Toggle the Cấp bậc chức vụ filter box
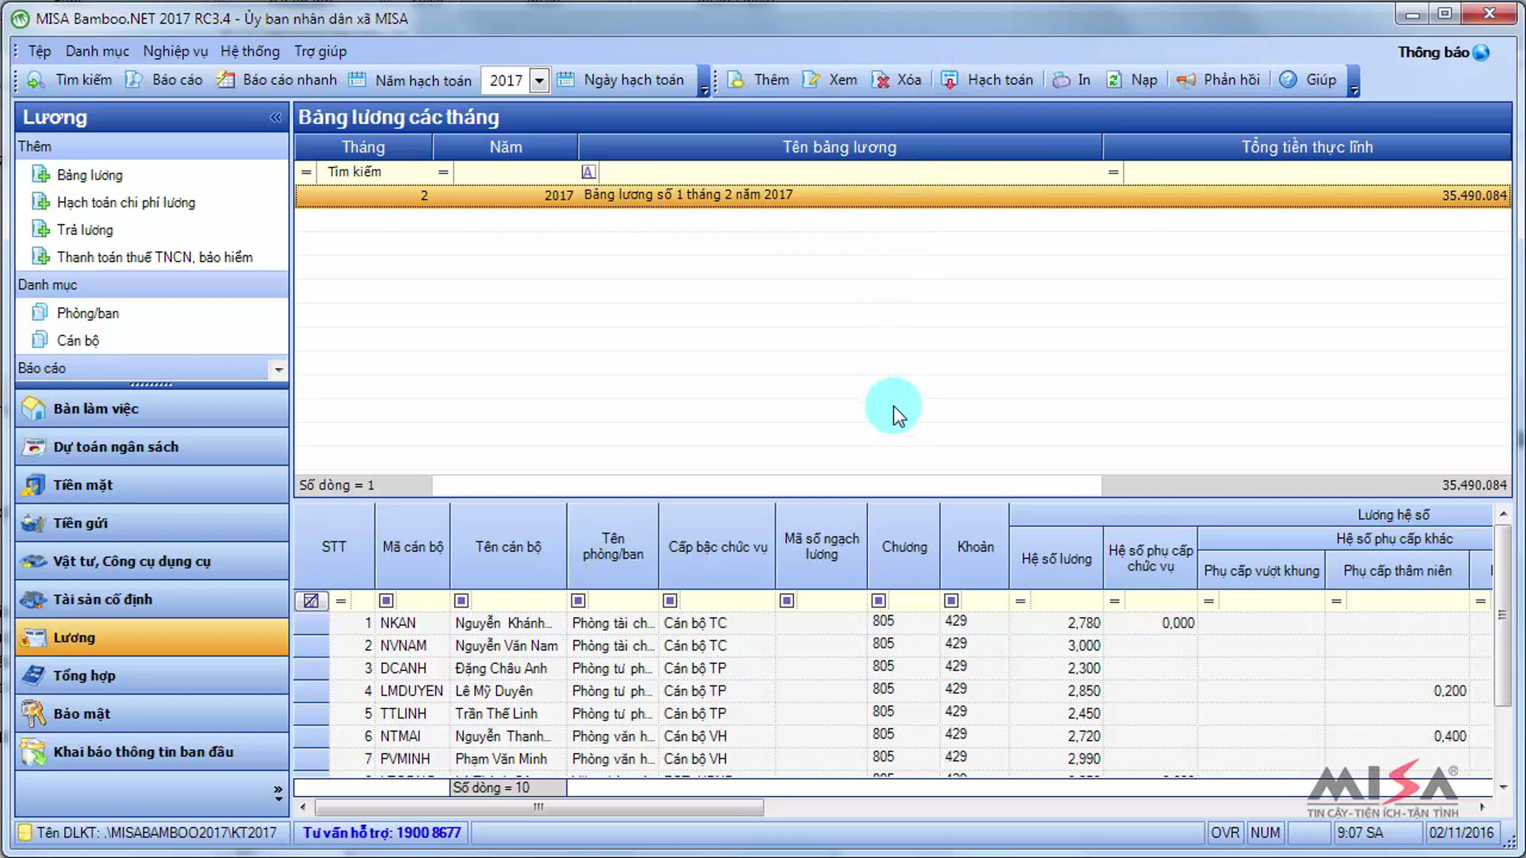This screenshot has height=858, width=1526. [670, 601]
